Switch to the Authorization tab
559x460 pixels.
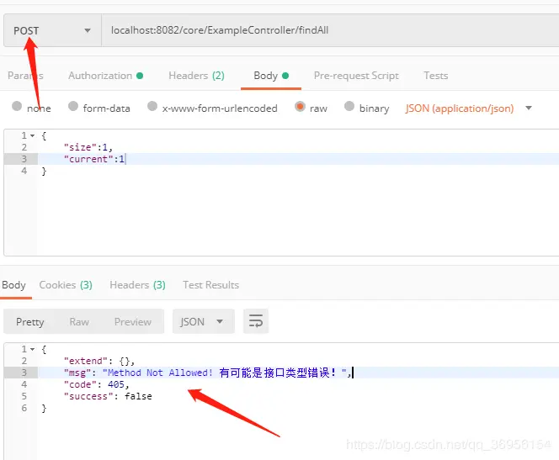105,76
